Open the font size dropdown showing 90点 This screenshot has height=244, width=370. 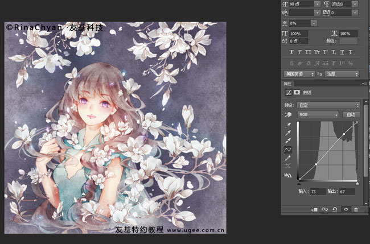click(318, 4)
